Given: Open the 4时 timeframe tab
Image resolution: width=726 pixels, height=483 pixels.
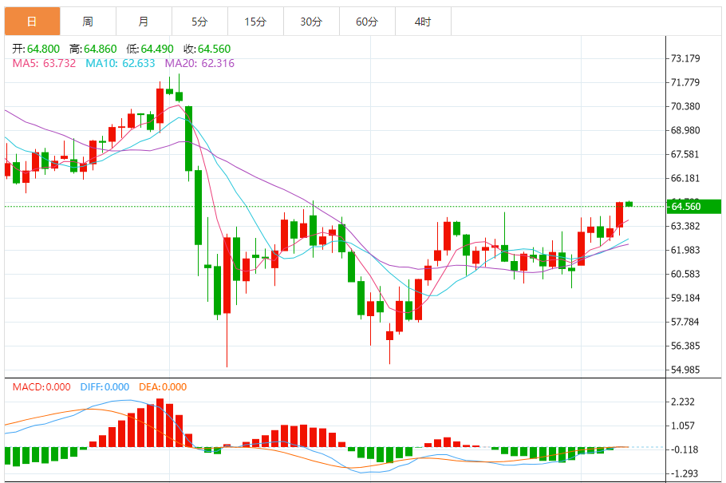Looking at the screenshot, I should click(x=423, y=22).
